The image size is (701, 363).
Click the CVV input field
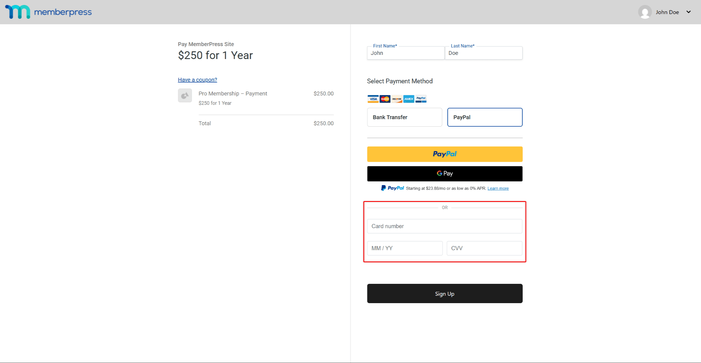pos(484,248)
